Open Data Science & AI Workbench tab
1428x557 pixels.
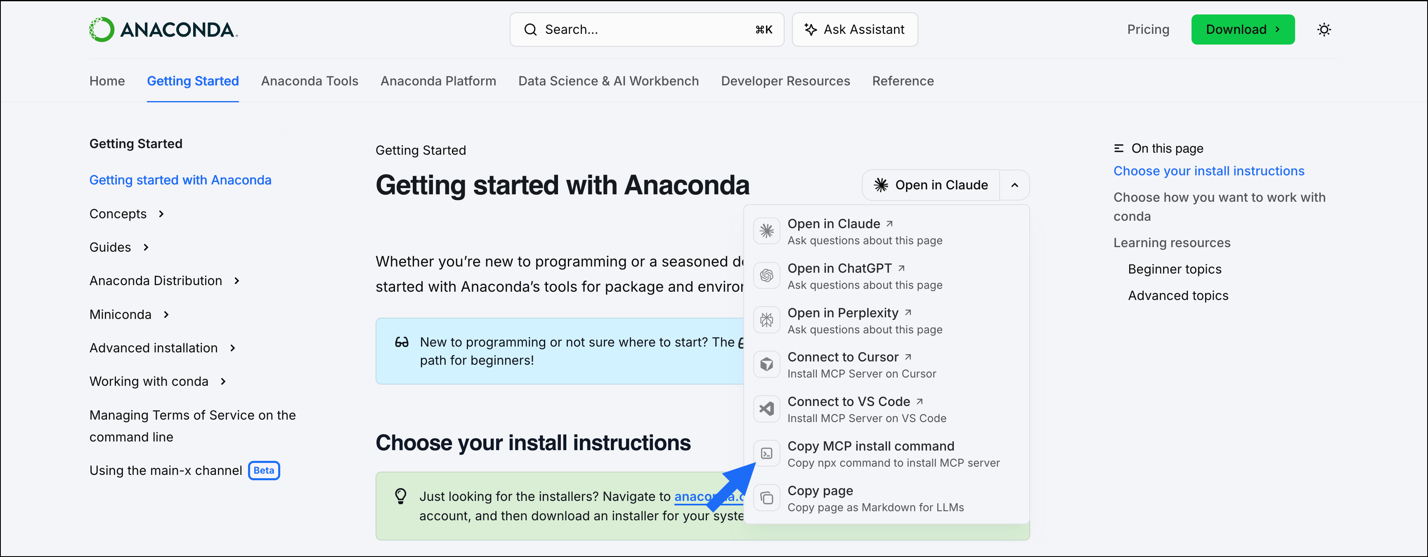[x=608, y=81]
